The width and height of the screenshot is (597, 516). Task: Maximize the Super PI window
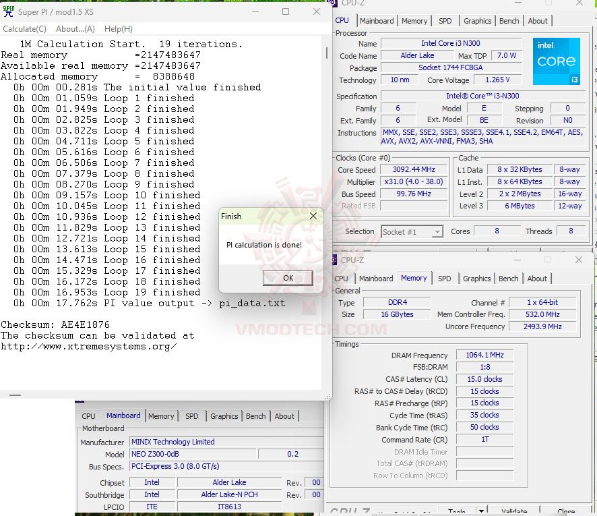286,11
